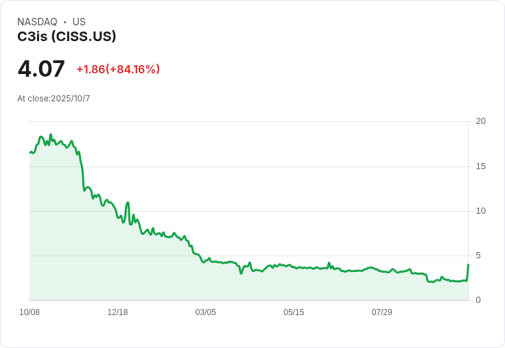The image size is (505, 348).
Task: Click the +1.86(+84.16%) price change
Action: [x=118, y=69]
